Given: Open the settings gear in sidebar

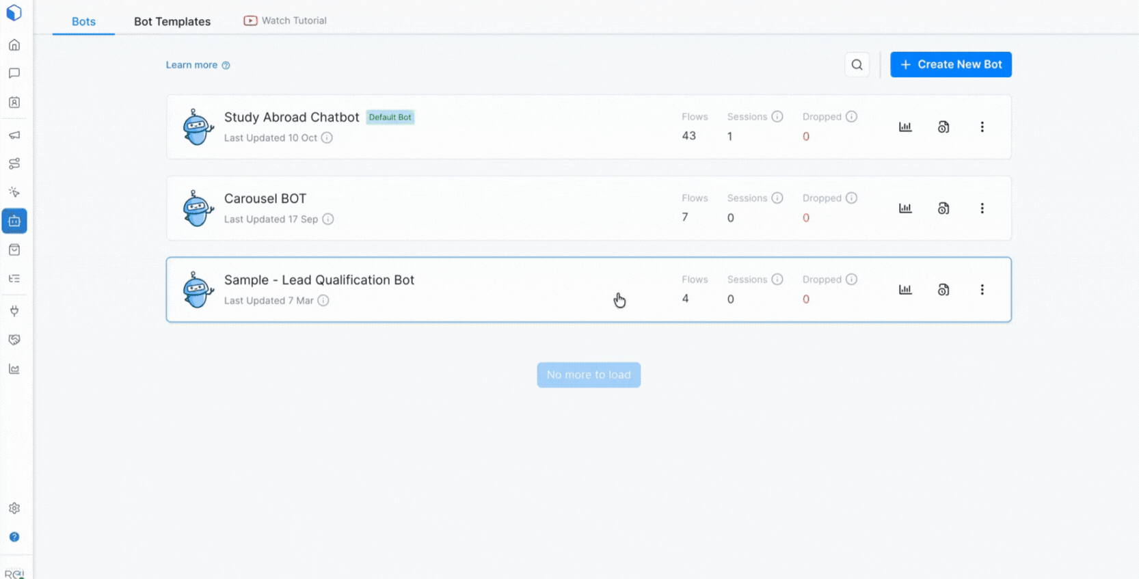Looking at the screenshot, I should click(x=14, y=508).
